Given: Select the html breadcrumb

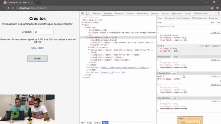Looking at the screenshot, I should (83, 123).
